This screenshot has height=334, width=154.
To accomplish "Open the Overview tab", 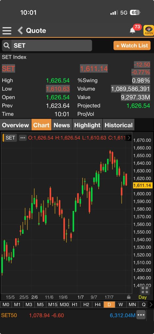I will (15, 125).
